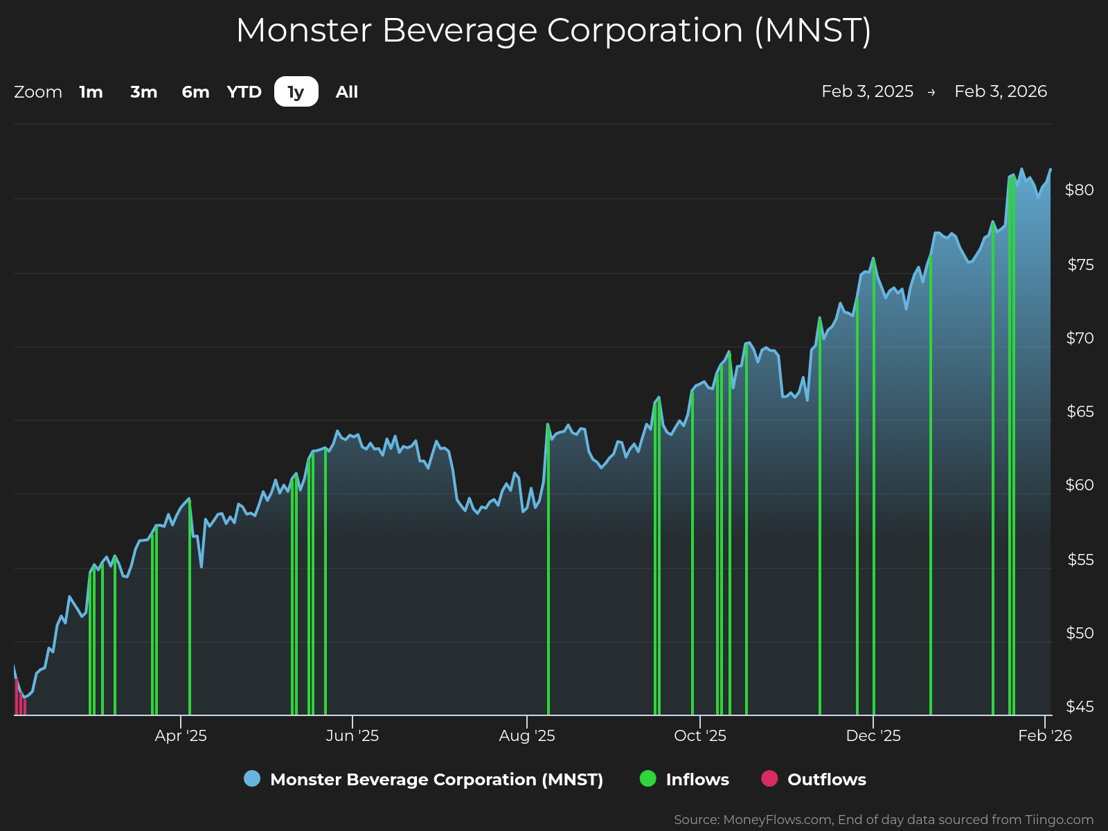This screenshot has width=1108, height=831.
Task: Toggle the Inflows legend item
Action: (684, 779)
